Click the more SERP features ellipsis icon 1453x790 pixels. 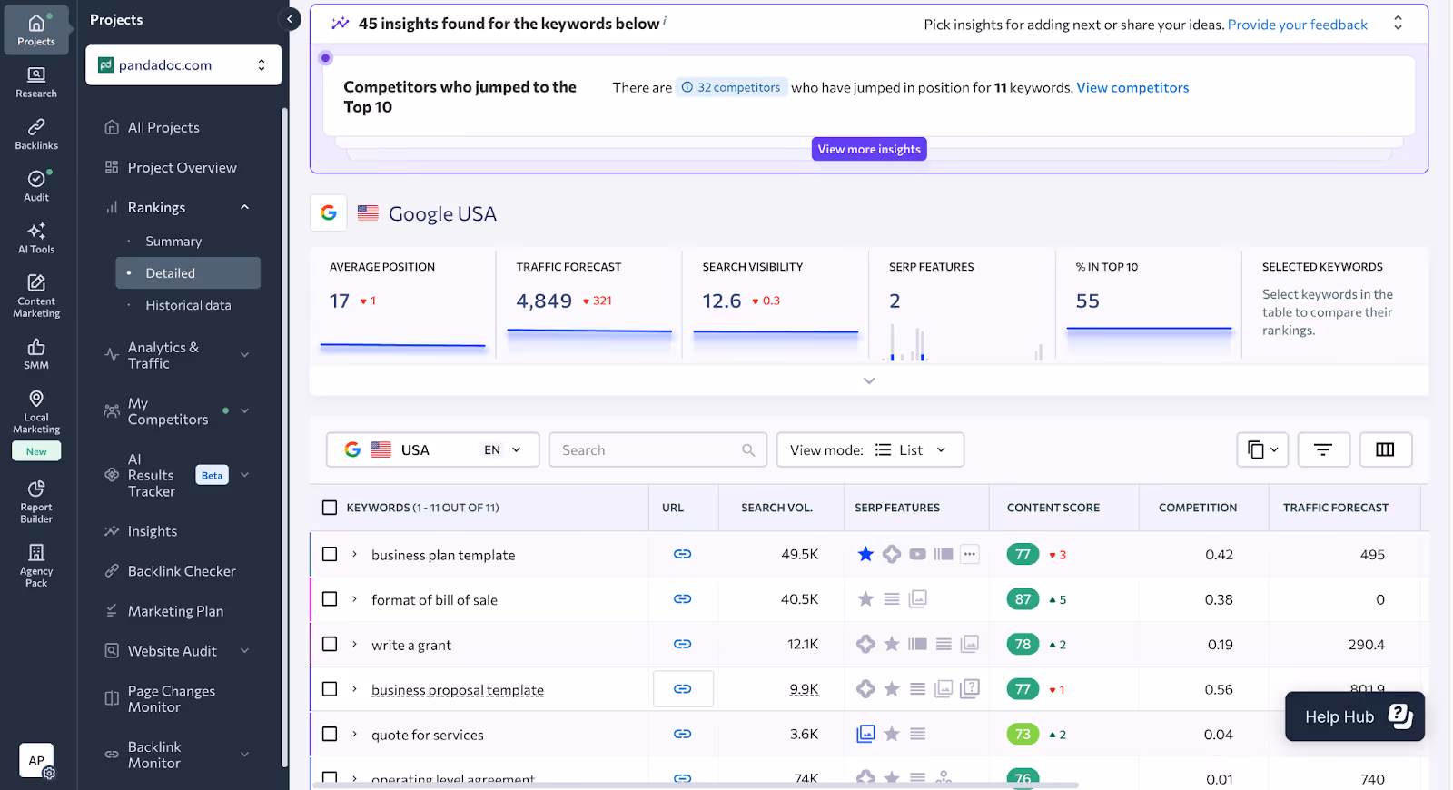tap(970, 554)
